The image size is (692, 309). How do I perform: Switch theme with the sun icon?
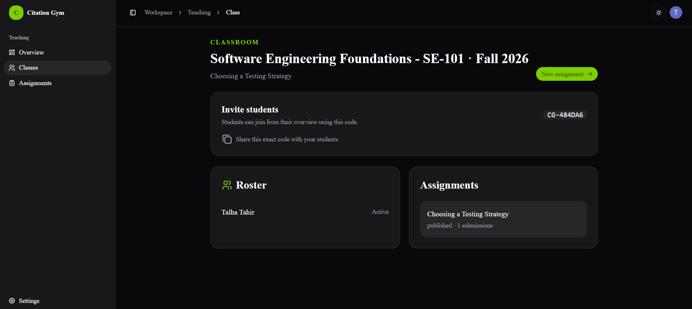659,13
